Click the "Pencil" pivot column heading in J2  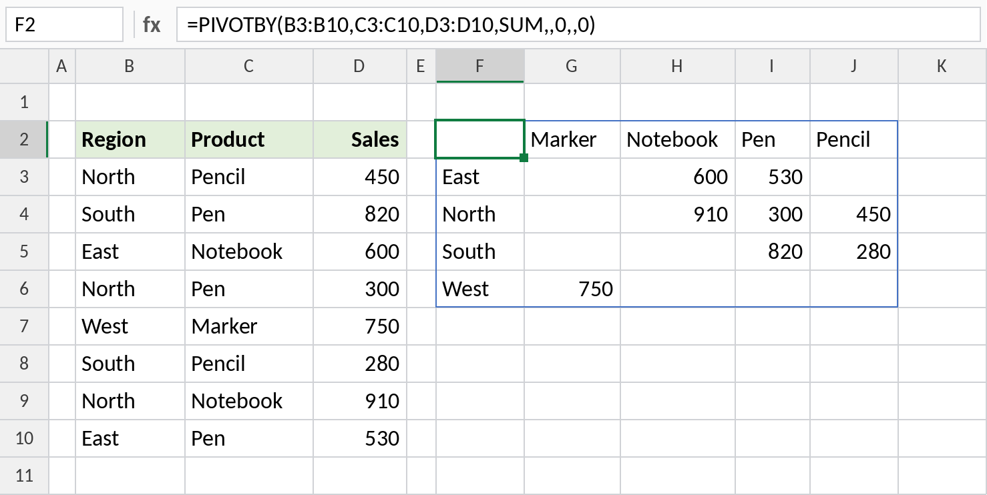854,139
